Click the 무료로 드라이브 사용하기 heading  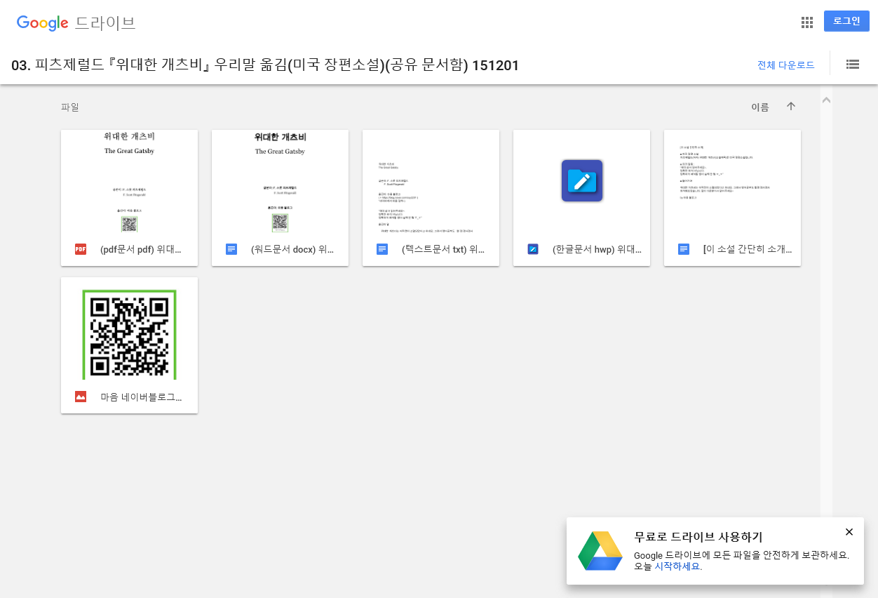click(698, 537)
